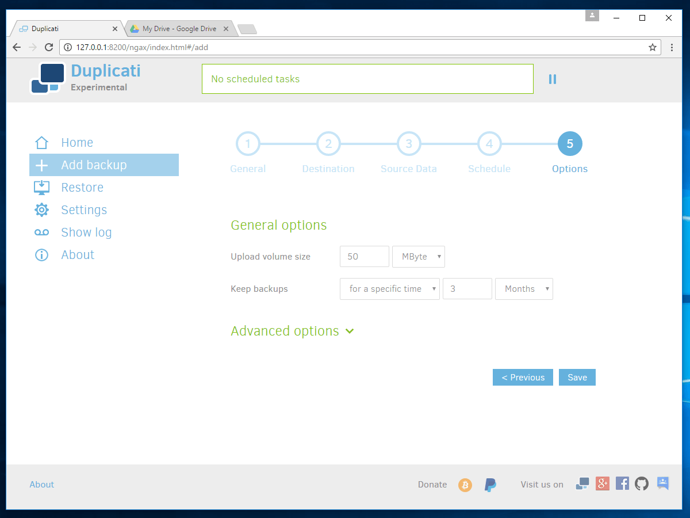Expand the Advanced options section
The width and height of the screenshot is (690, 518).
pos(292,331)
